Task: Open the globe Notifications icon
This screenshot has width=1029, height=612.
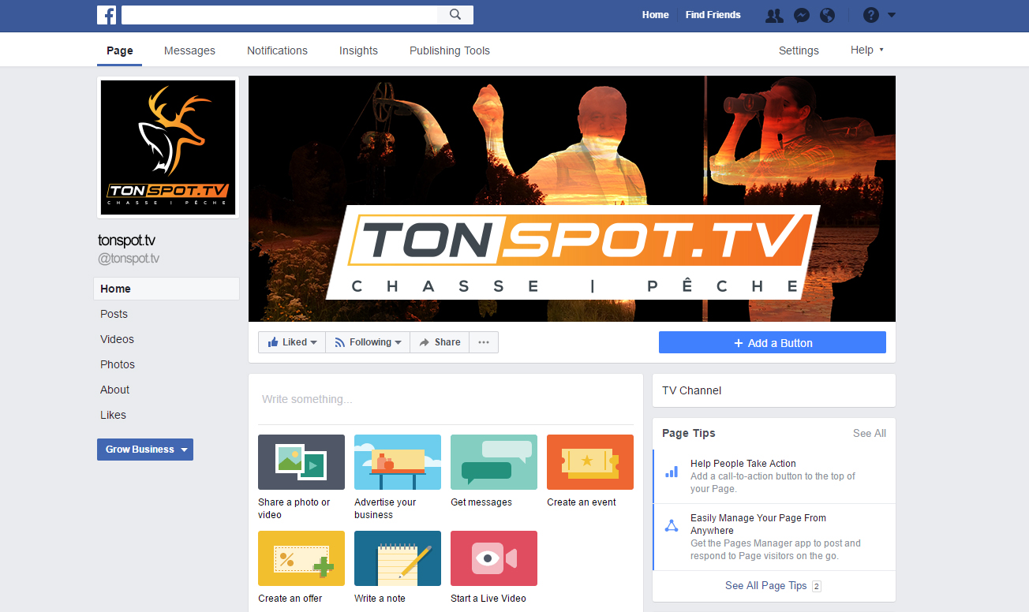Action: point(827,15)
